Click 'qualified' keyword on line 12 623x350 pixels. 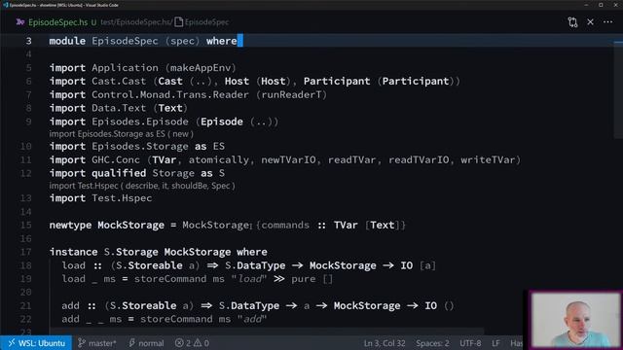[119, 173]
